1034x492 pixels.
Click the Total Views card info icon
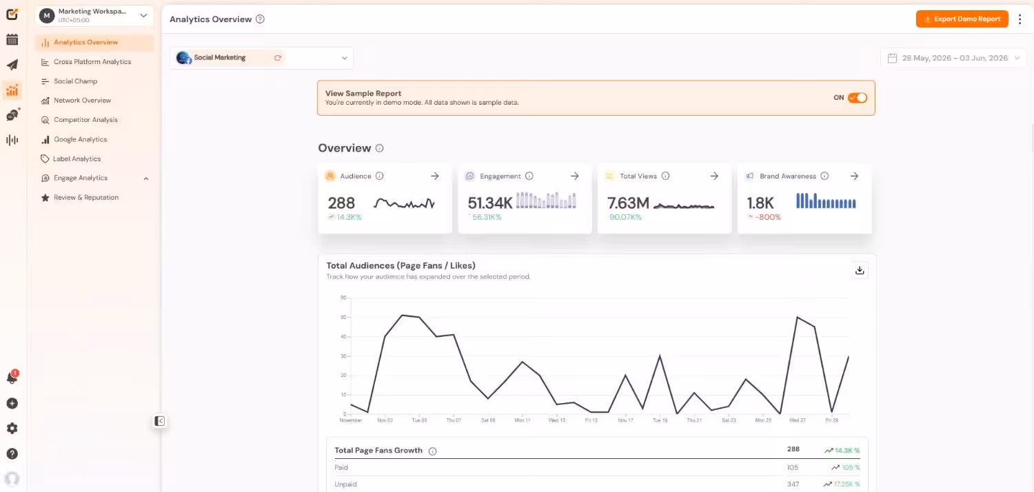[x=665, y=176]
